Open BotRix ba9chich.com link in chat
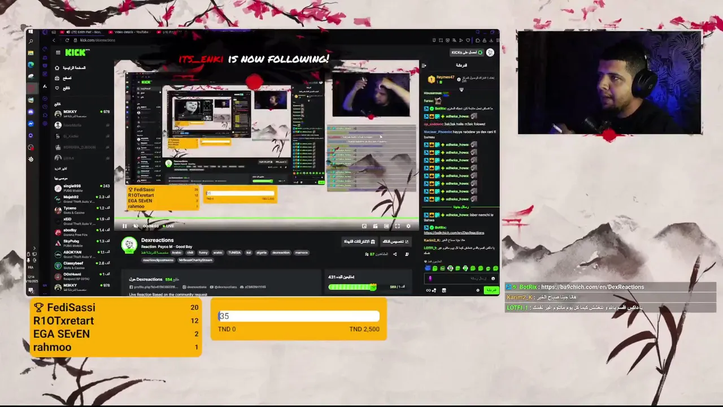The image size is (723, 407). [x=454, y=233]
